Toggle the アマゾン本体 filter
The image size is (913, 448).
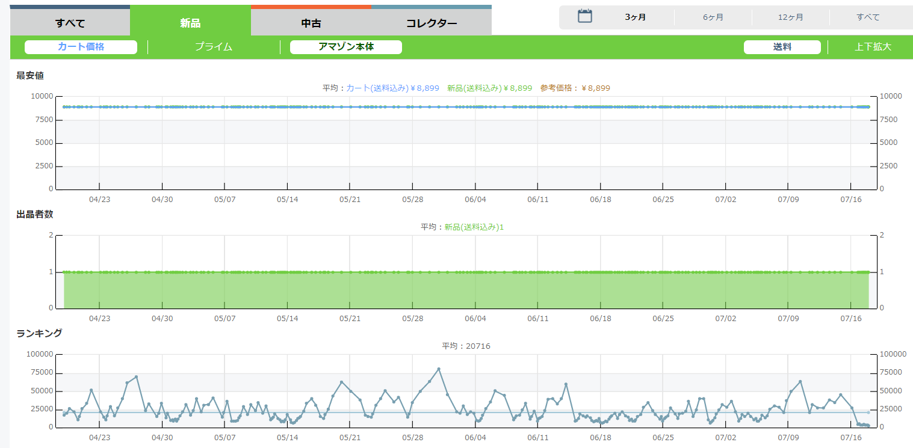346,47
